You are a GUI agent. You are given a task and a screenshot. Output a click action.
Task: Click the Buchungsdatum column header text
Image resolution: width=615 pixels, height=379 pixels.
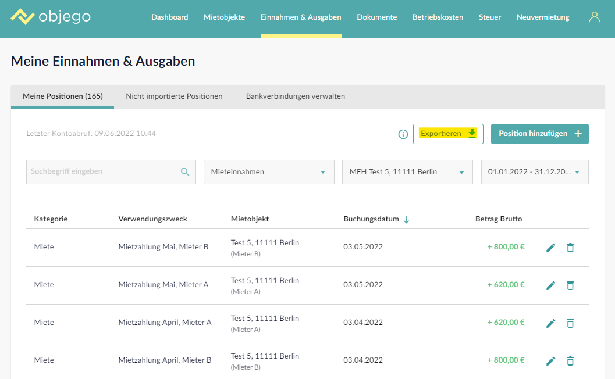(x=371, y=219)
